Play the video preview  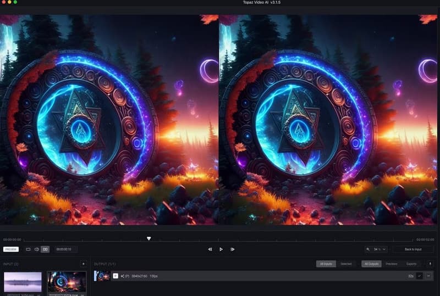tap(221, 249)
